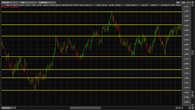Click the reset chart view icon
Screen dimensions: 195x110
[x=193, y=108]
